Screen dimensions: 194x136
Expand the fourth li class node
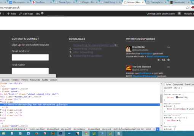click(x=1, y=115)
